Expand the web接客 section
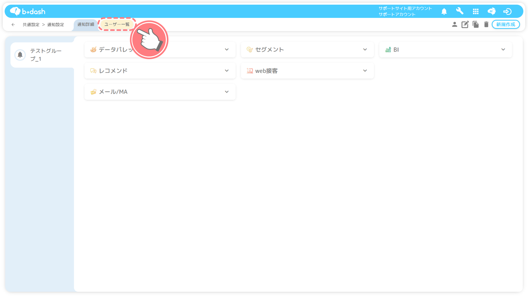The width and height of the screenshot is (528, 297). coord(365,71)
